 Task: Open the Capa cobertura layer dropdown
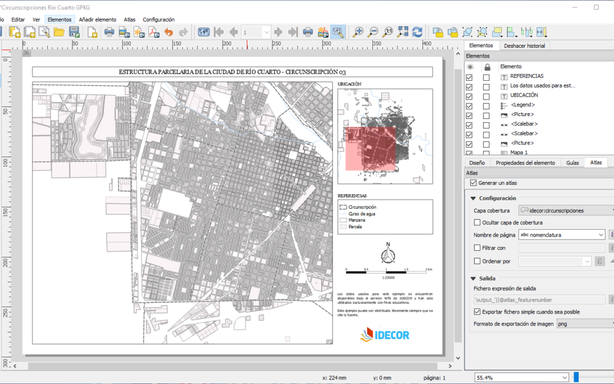[x=566, y=210]
